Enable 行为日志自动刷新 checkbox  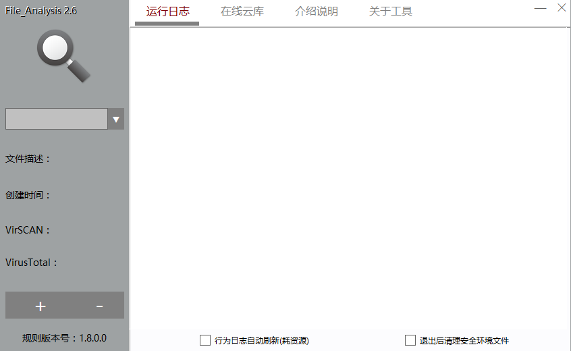pos(205,340)
